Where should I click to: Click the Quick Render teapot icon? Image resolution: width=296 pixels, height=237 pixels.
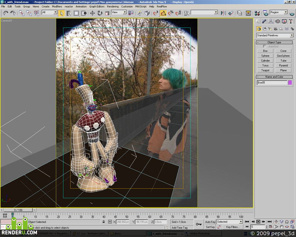[x=292, y=14]
